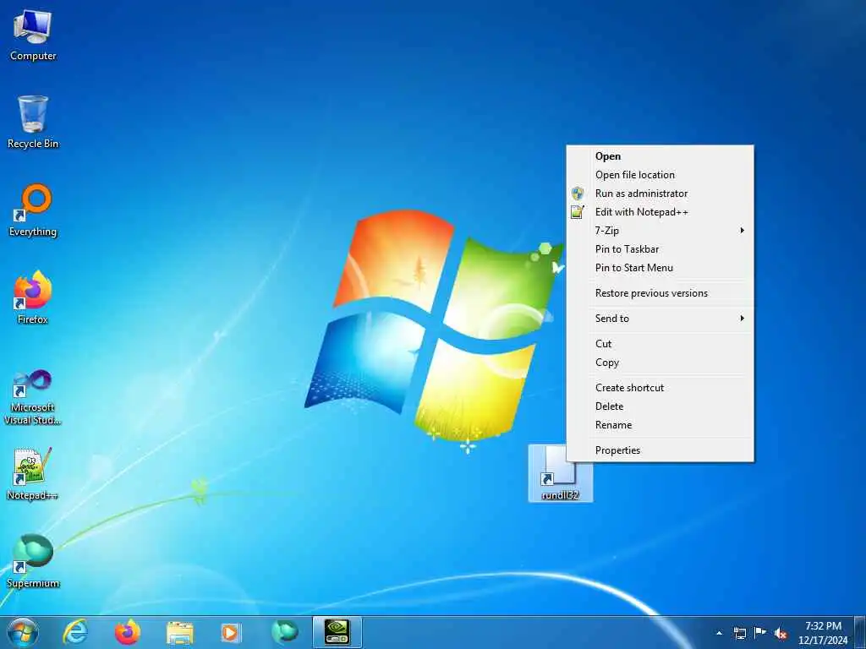
Task: Select the Firefox desktop shortcut
Action: pos(33,297)
